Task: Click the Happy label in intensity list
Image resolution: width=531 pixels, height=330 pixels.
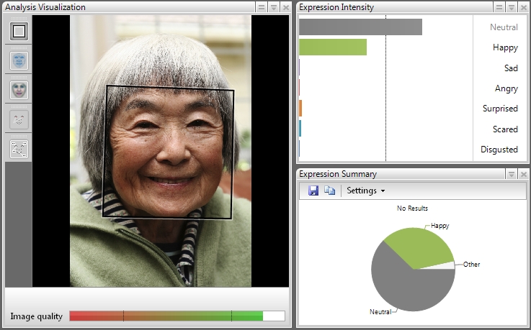Action: click(505, 47)
